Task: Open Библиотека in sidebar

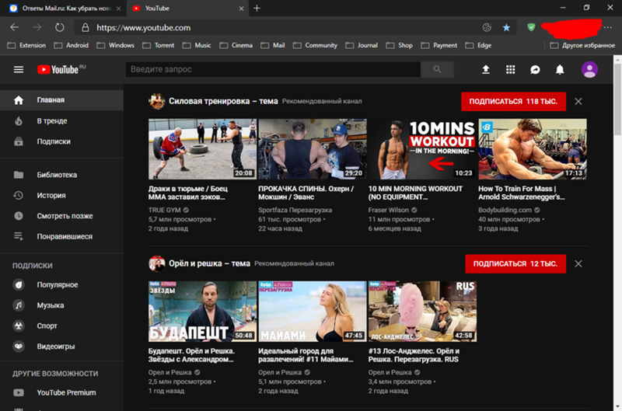Action: click(62, 175)
